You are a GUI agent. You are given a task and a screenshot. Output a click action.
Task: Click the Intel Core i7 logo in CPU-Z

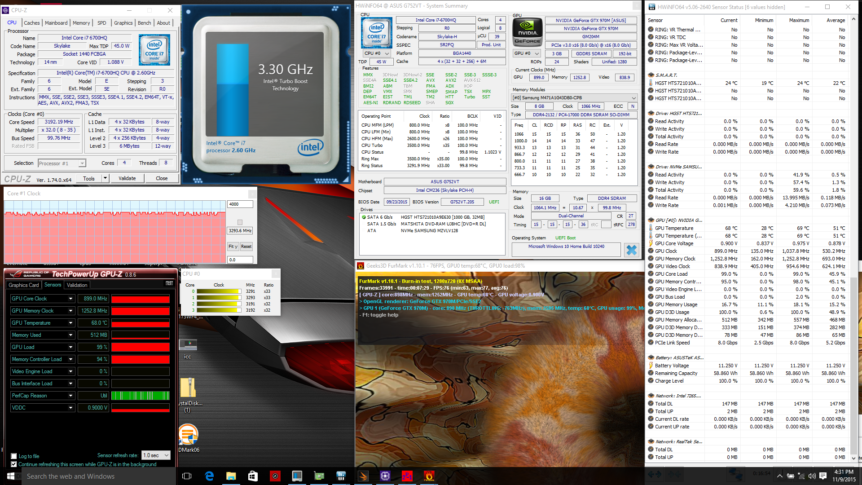point(154,50)
